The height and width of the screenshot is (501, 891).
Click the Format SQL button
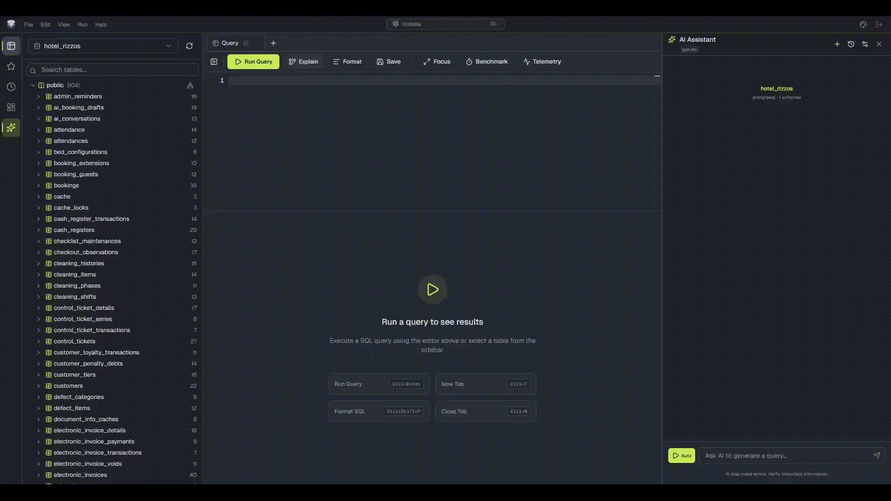(x=378, y=411)
